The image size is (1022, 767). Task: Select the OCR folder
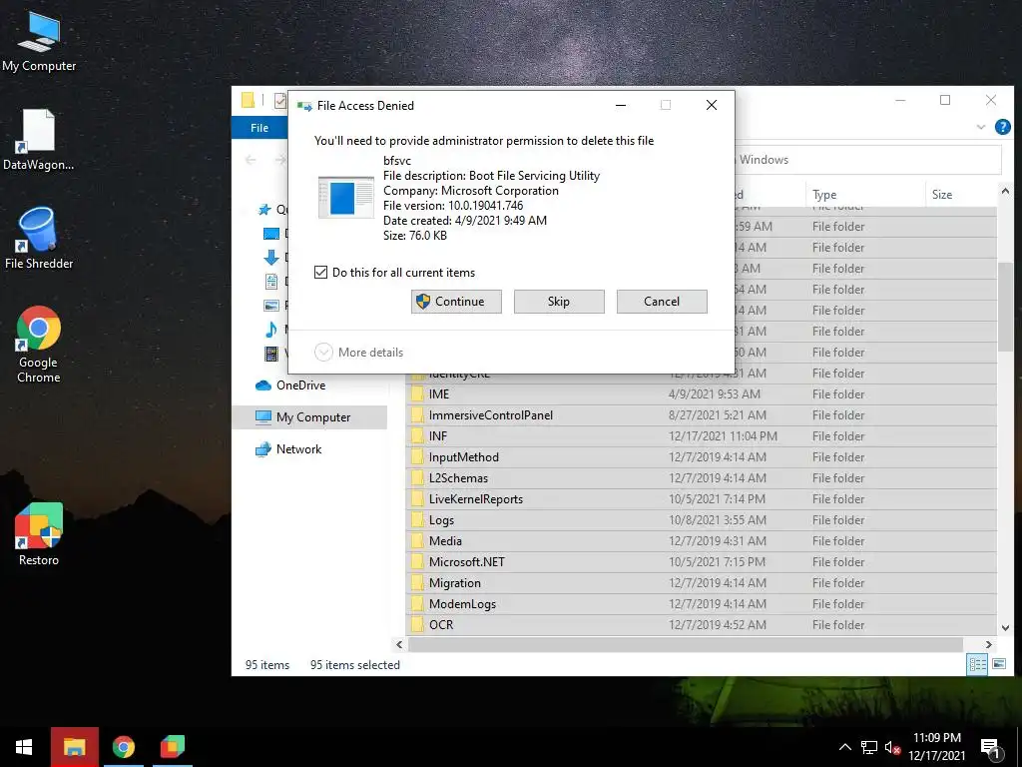702,624
